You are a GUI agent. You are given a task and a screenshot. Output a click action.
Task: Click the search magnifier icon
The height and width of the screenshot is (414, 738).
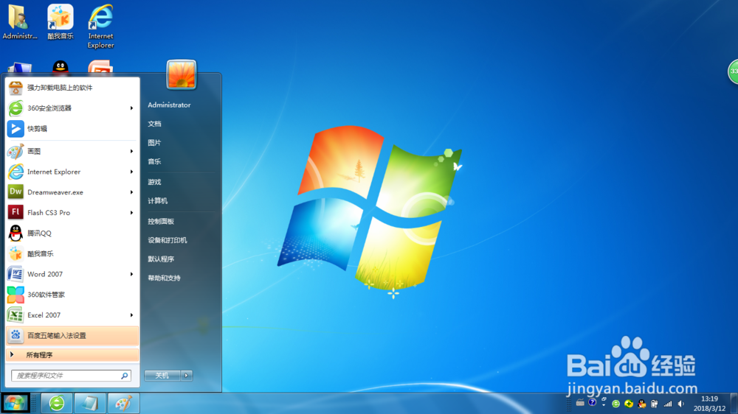125,376
